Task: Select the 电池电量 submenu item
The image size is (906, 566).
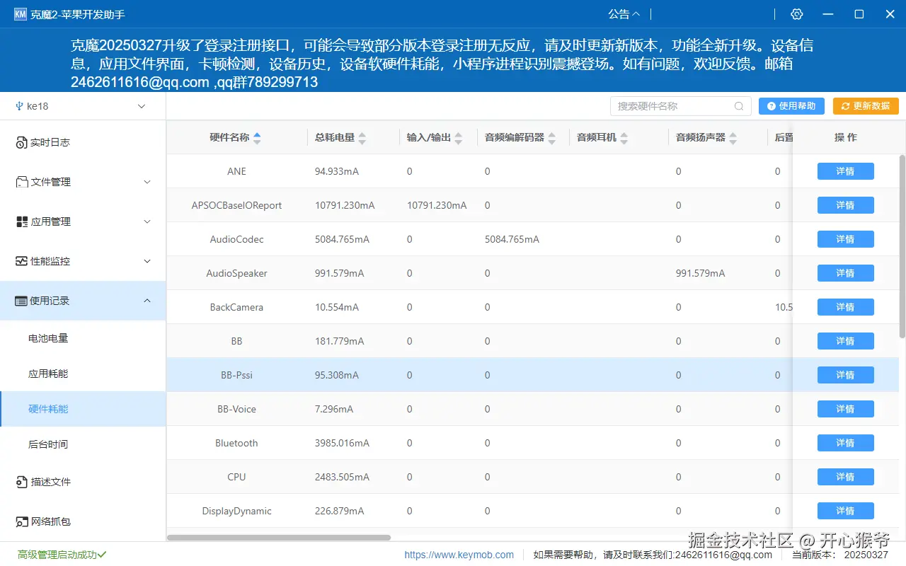Action: (x=83, y=338)
